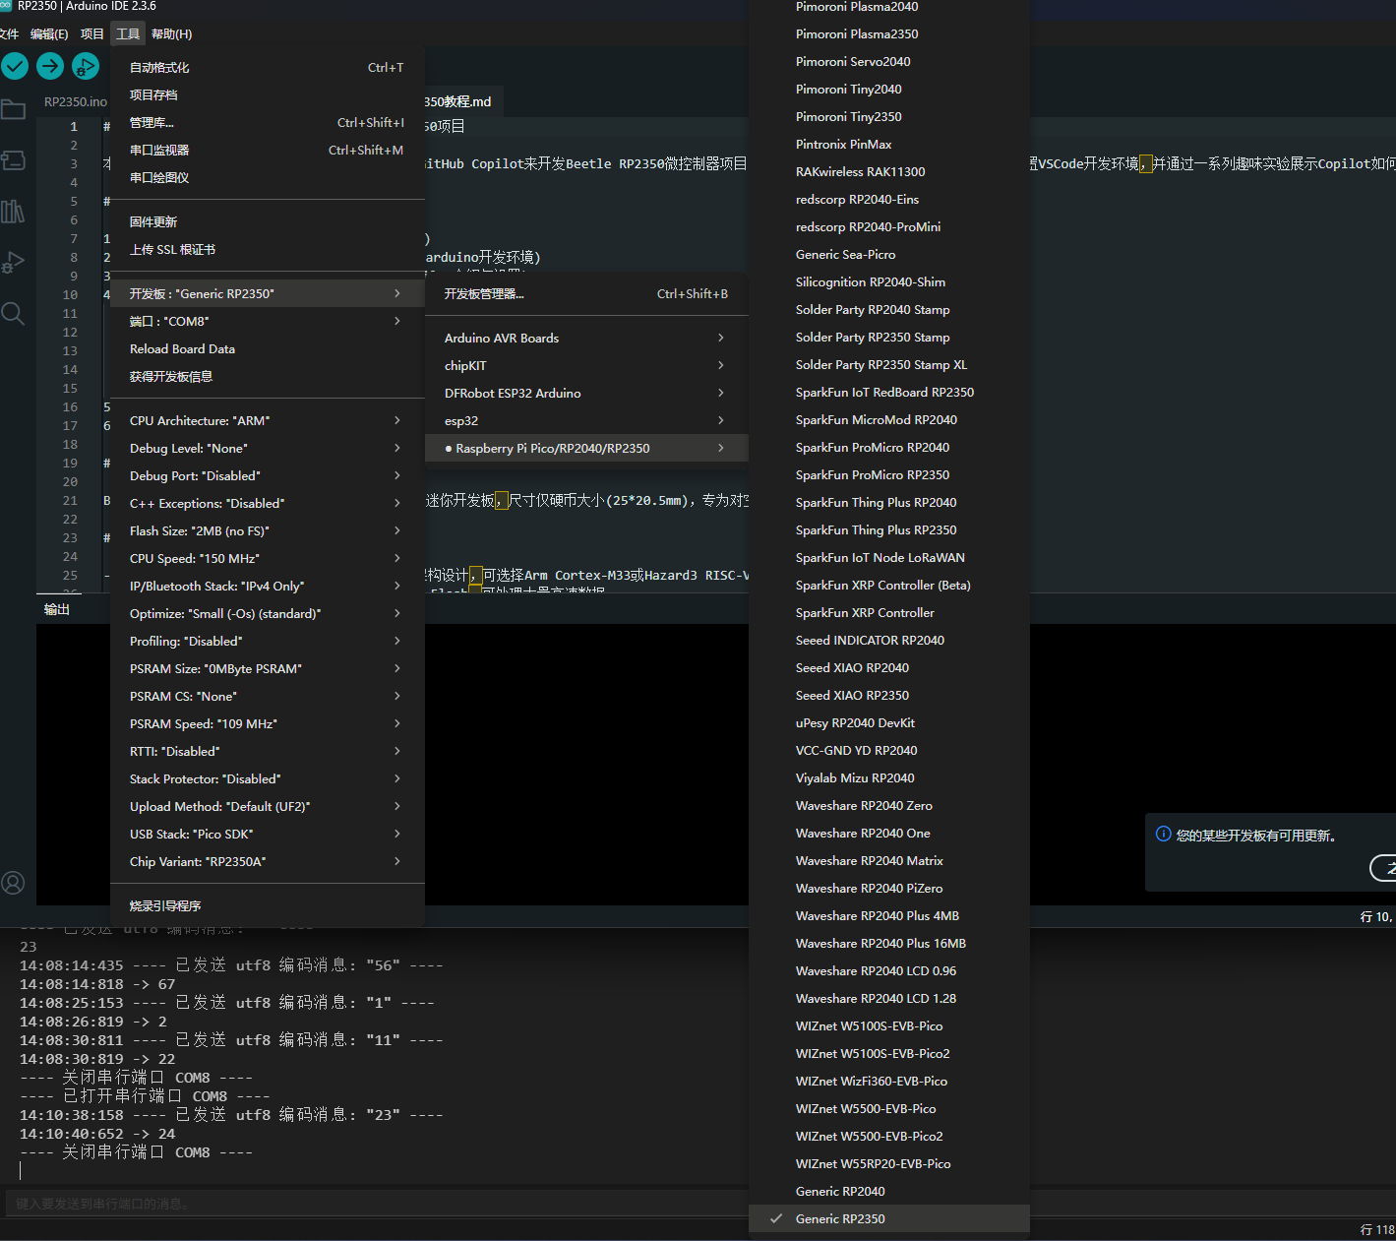Expand the Board "Generic RP2350" submenu

[x=268, y=293]
